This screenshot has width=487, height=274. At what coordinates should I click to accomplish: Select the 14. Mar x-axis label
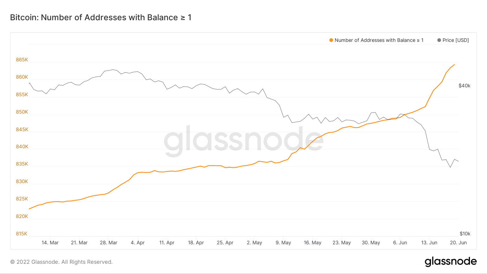pos(50,243)
